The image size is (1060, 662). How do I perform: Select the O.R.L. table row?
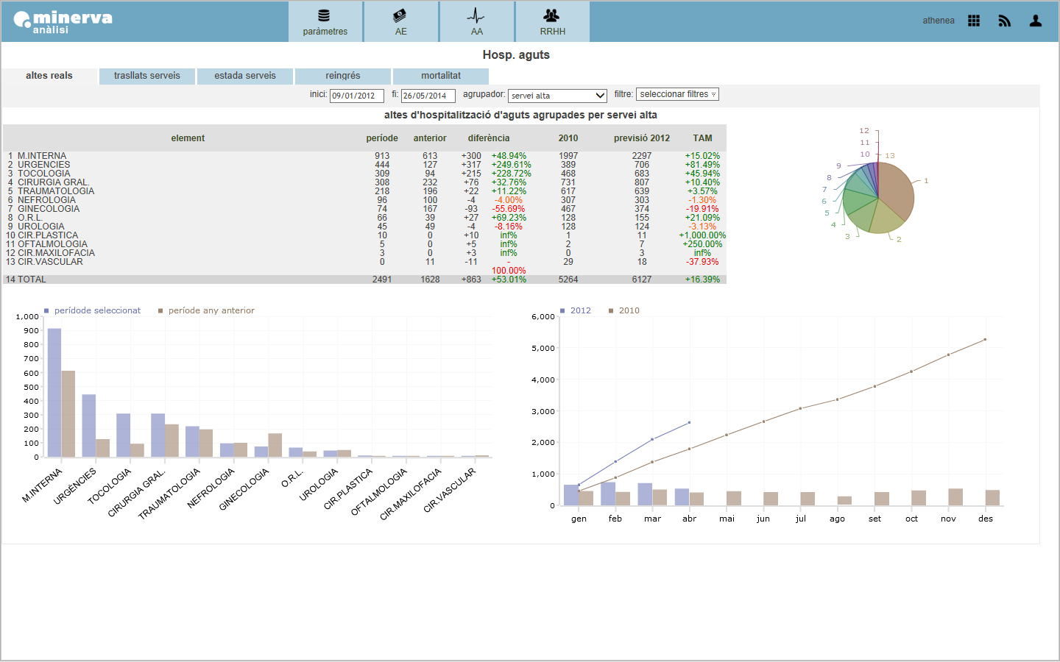[364, 218]
